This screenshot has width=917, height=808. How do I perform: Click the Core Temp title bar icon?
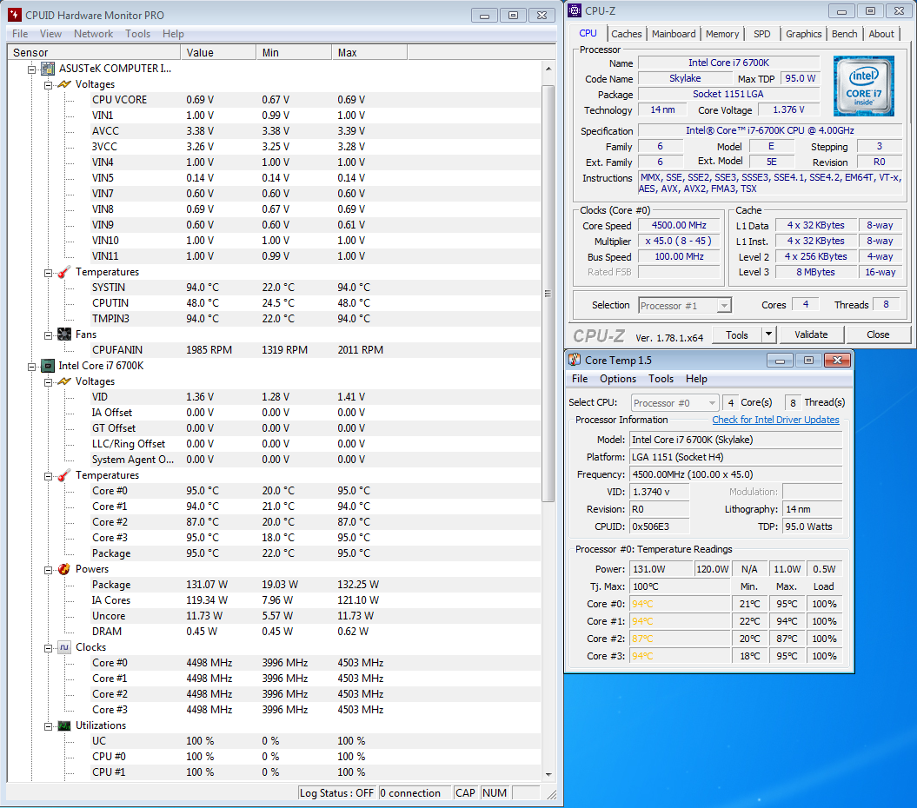(575, 361)
